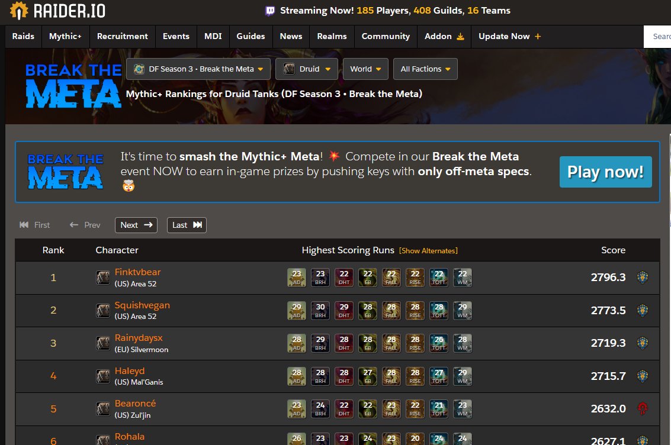
Task: Open the Community menu
Action: (386, 36)
